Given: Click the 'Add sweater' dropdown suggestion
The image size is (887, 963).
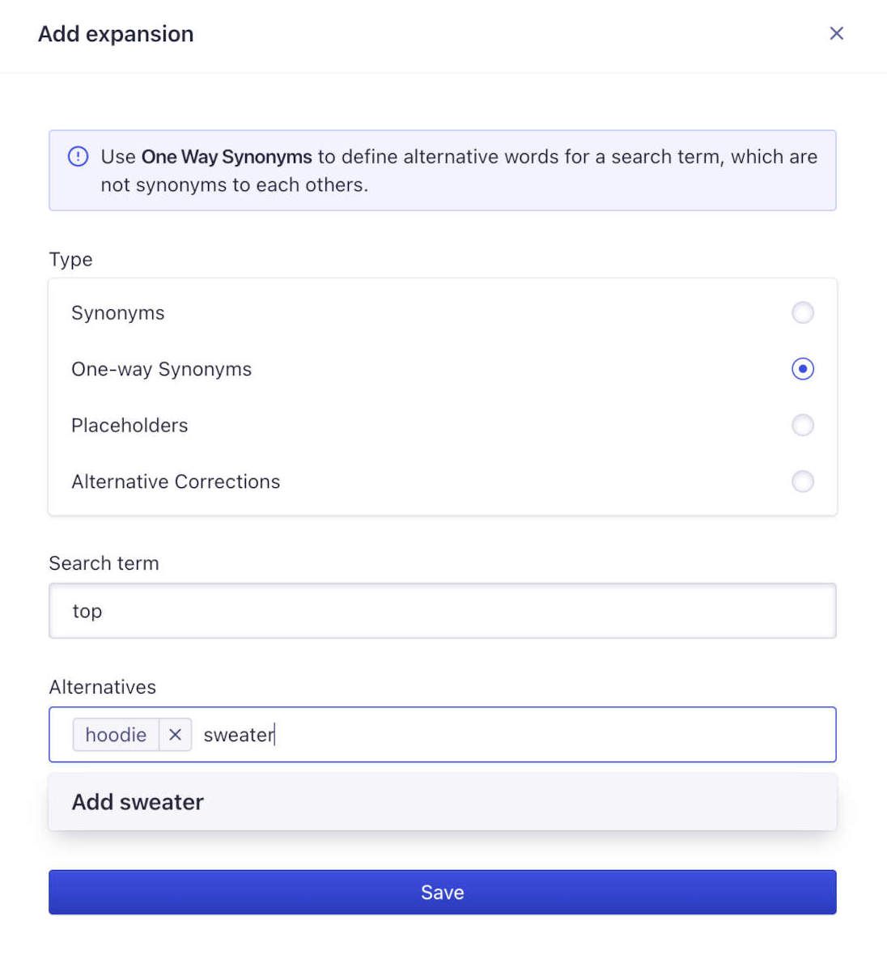Looking at the screenshot, I should pos(138,802).
